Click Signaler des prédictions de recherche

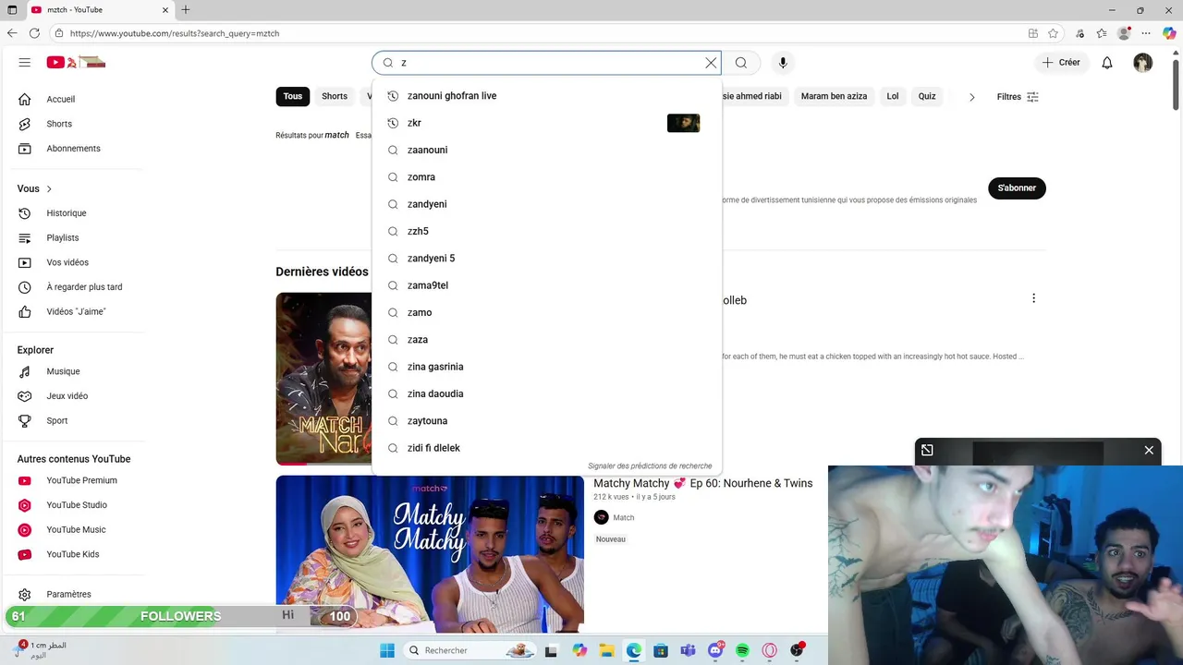pos(650,466)
